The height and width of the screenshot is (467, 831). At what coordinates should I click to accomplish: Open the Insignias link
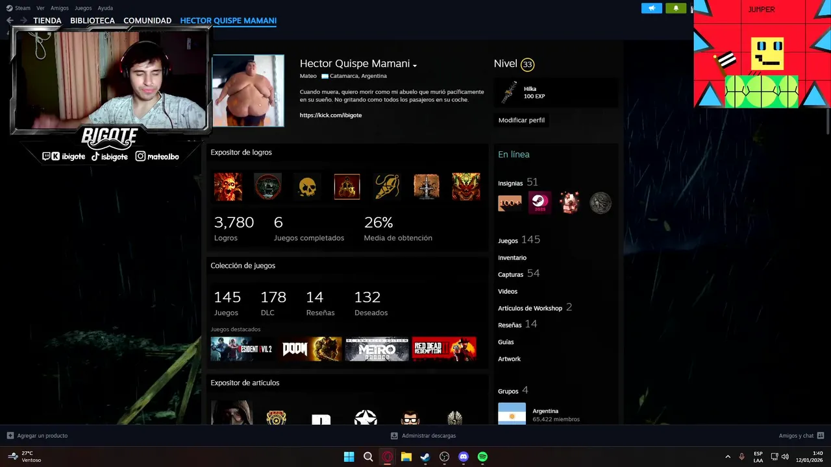pos(510,184)
